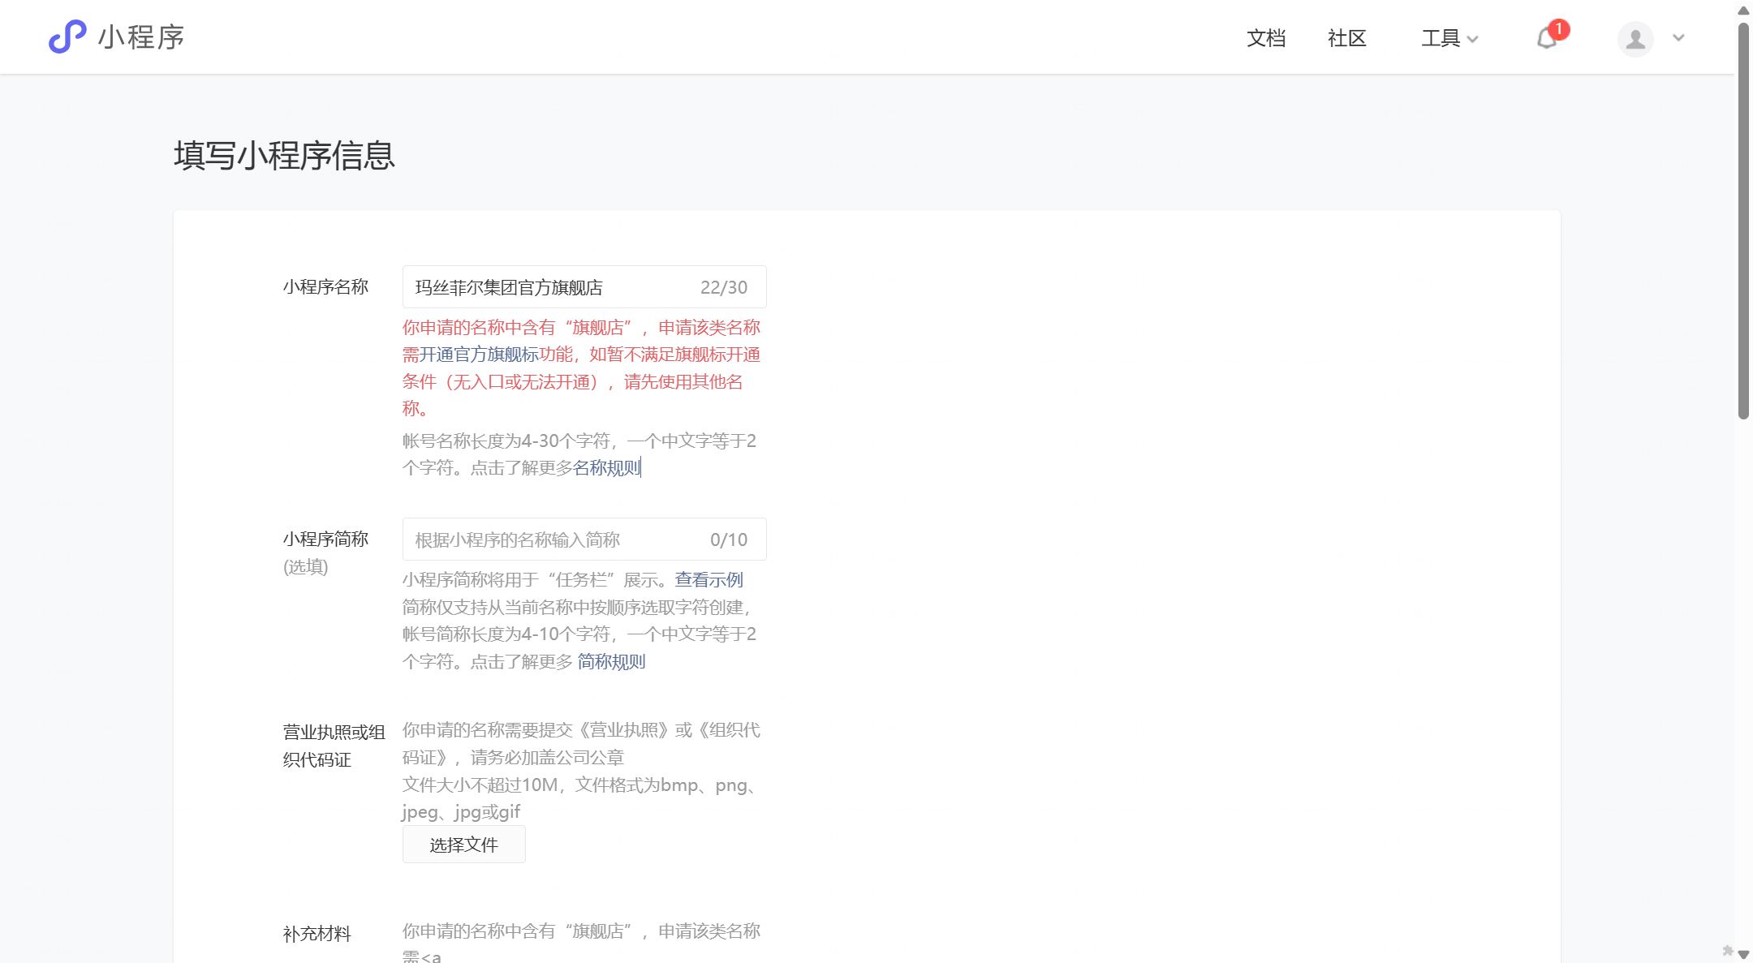This screenshot has width=1753, height=963.
Task: Click the vertical scrollbar thumb
Action: coord(1743,219)
